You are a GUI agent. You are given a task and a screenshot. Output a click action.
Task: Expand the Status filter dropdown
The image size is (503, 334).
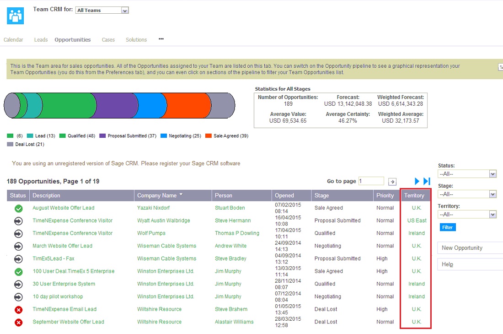click(x=467, y=174)
